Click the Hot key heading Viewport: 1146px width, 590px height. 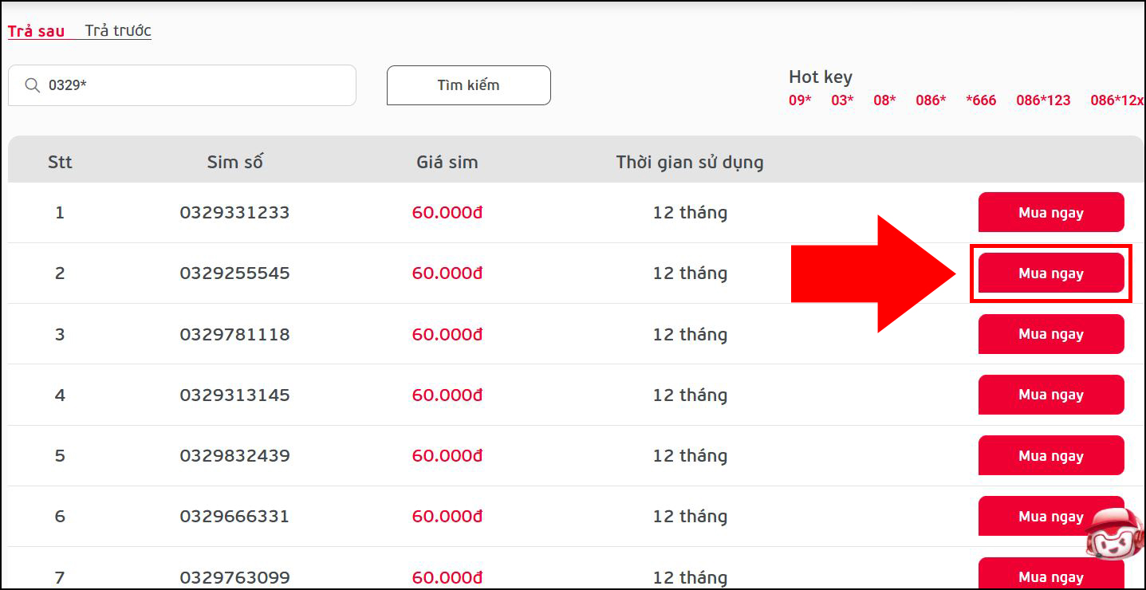coord(821,77)
